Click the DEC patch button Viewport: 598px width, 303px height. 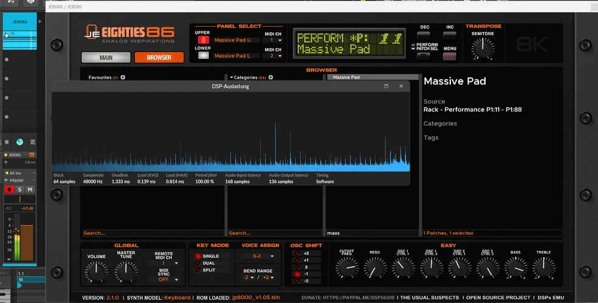pyautogui.click(x=424, y=35)
